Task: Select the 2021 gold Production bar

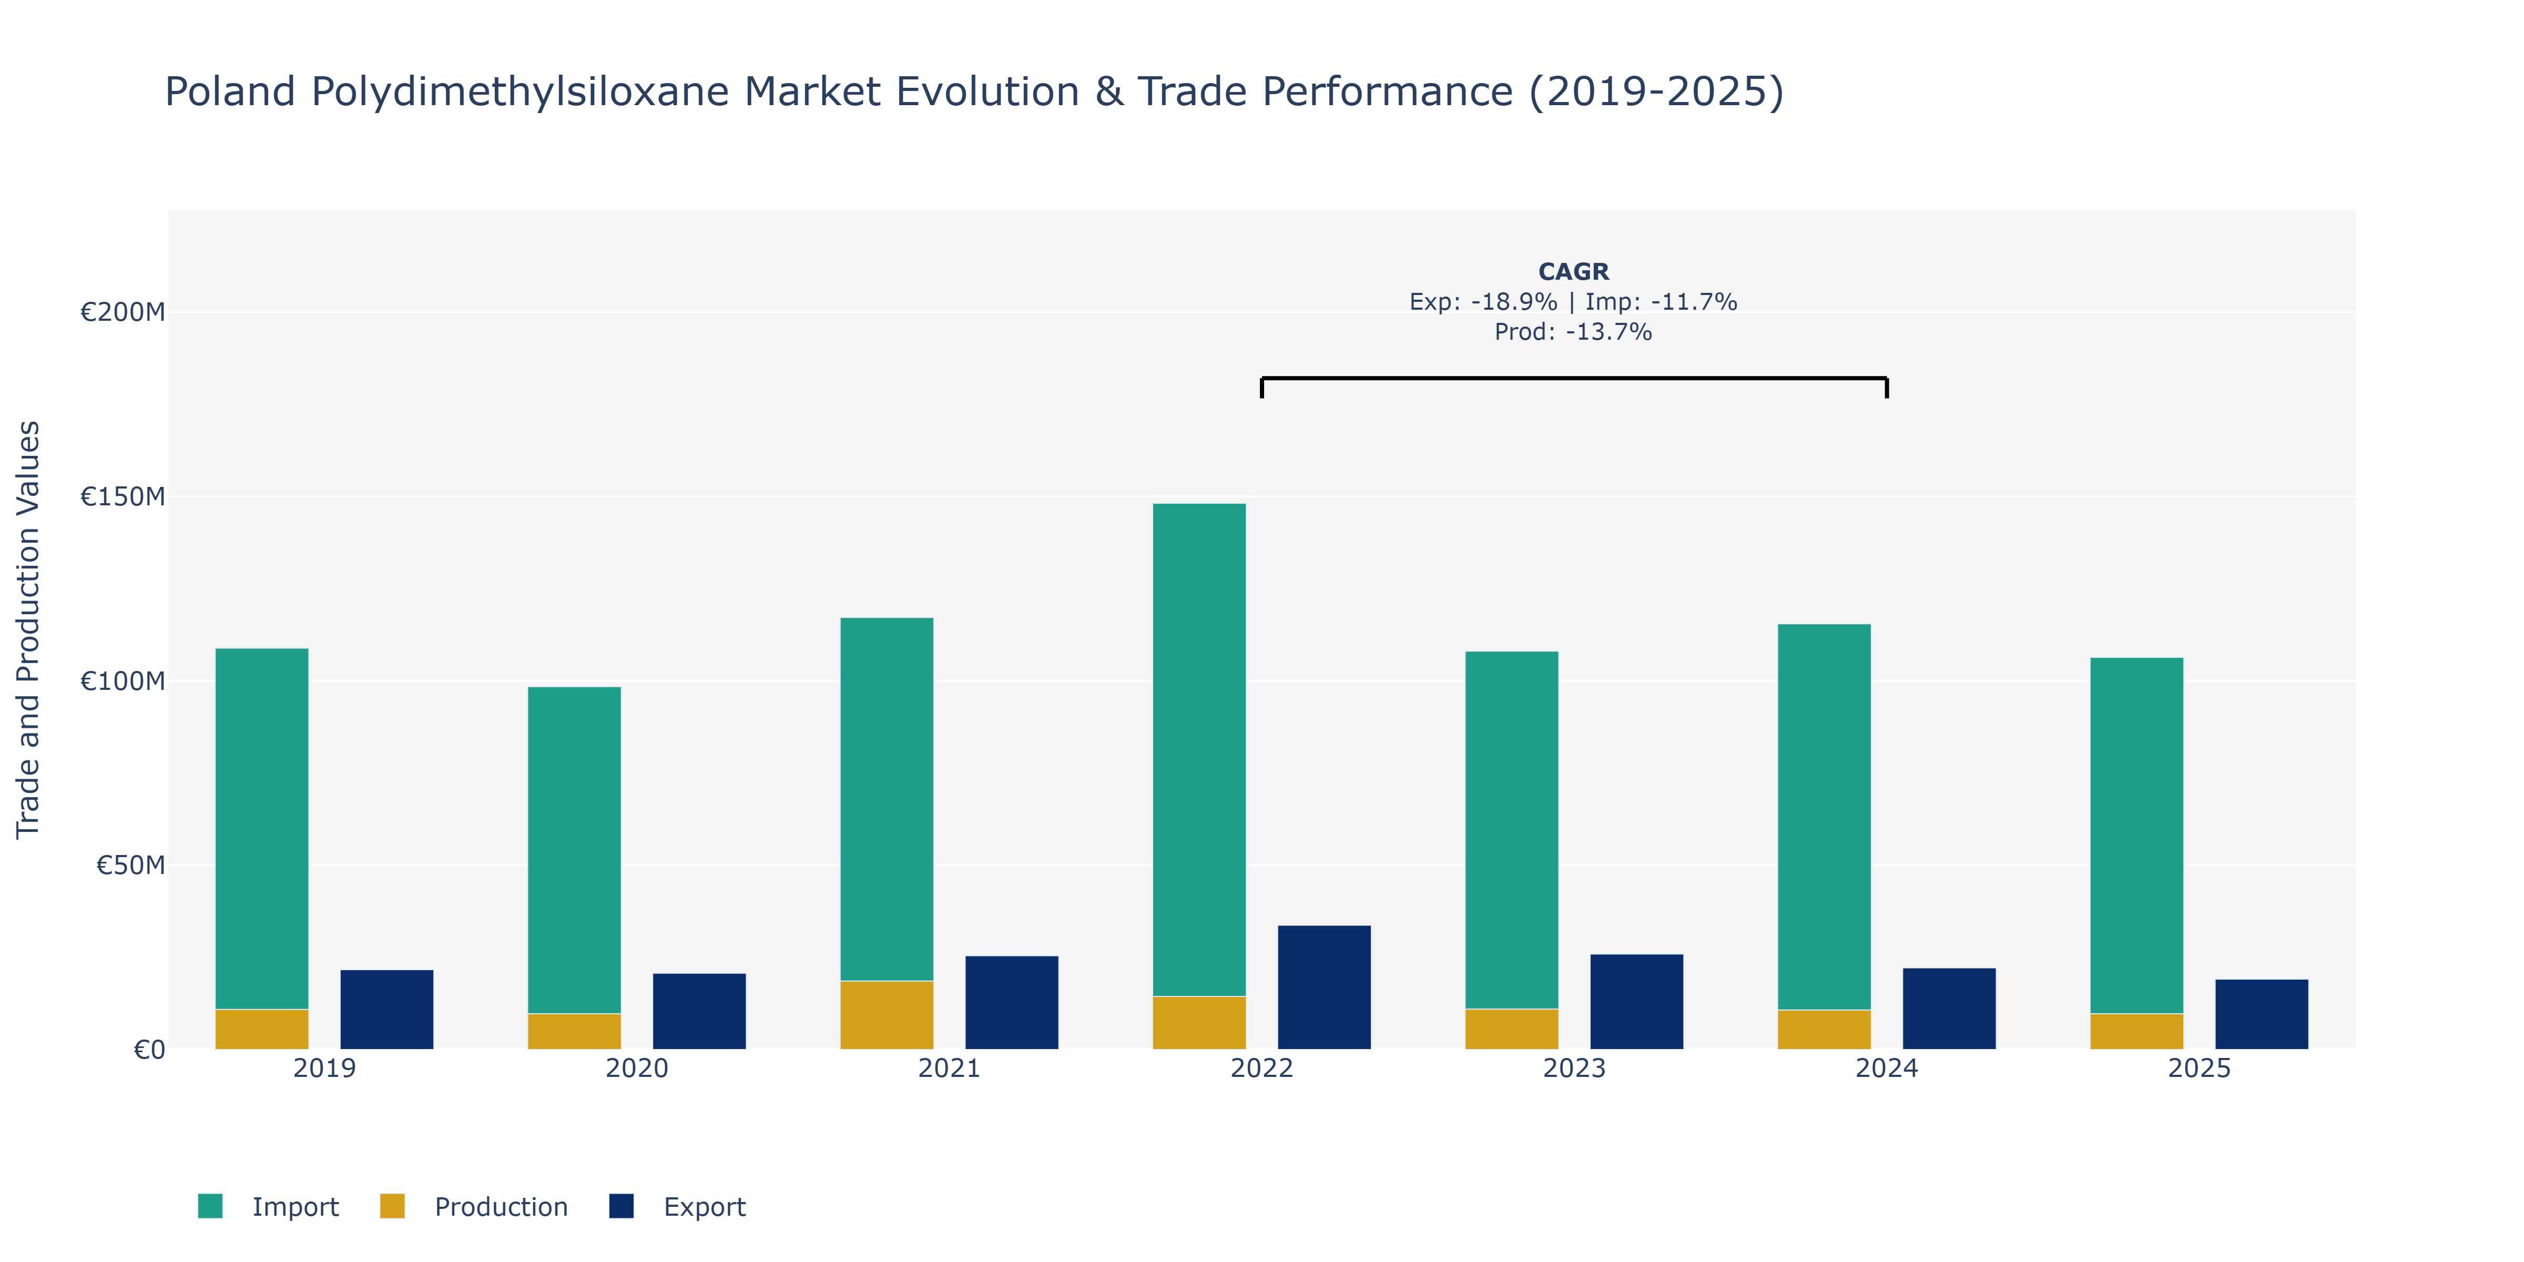Action: click(x=887, y=1015)
